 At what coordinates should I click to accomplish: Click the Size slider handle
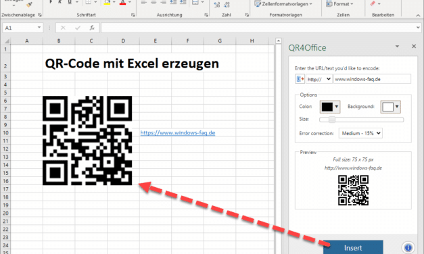[x=332, y=120]
